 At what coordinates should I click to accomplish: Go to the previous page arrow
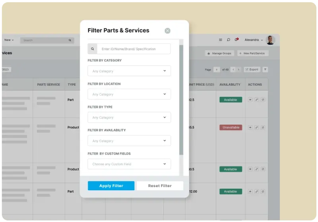(x=233, y=69)
